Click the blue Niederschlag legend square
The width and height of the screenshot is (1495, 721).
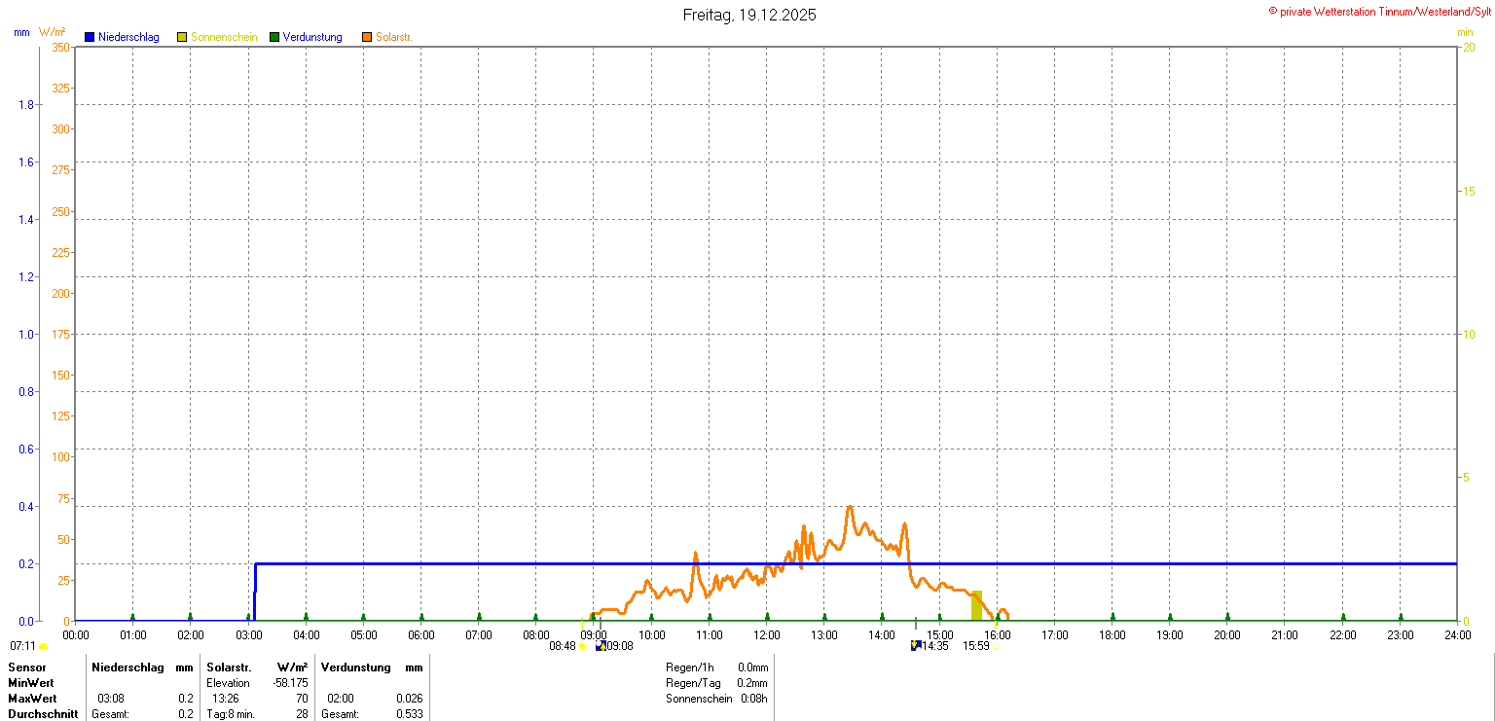point(90,37)
